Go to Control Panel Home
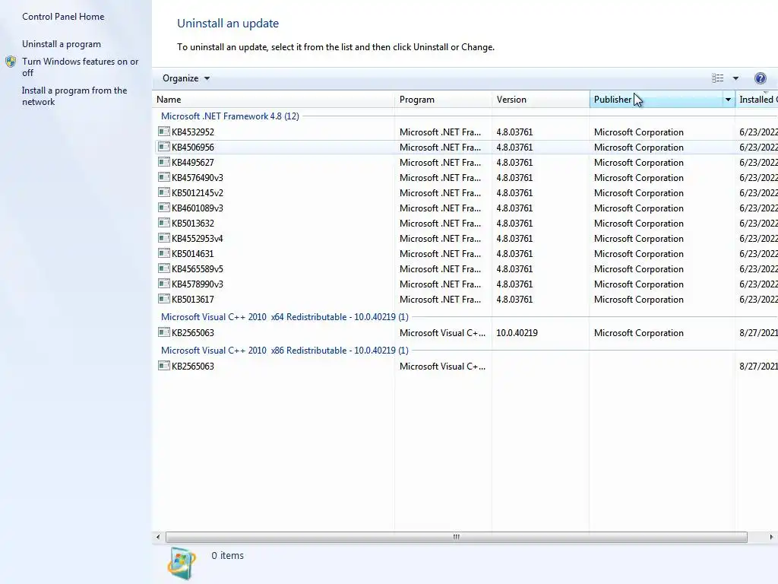The height and width of the screenshot is (584, 778). 63,17
